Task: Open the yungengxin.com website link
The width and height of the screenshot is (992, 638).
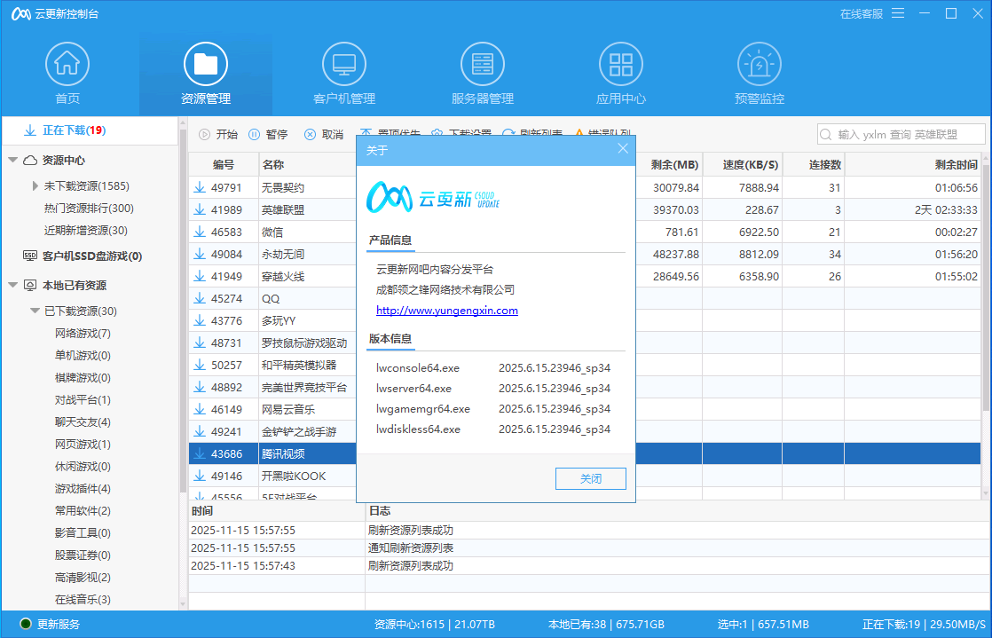Action: pyautogui.click(x=446, y=310)
